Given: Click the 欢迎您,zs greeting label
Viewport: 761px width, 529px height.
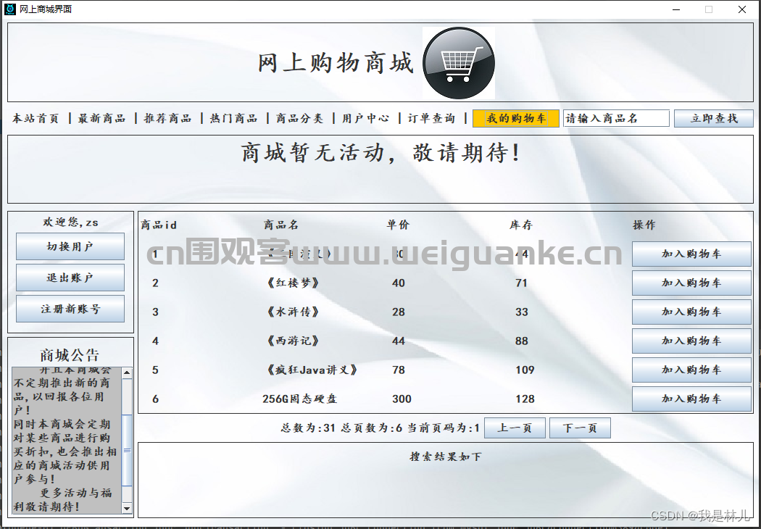Looking at the screenshot, I should [x=71, y=222].
